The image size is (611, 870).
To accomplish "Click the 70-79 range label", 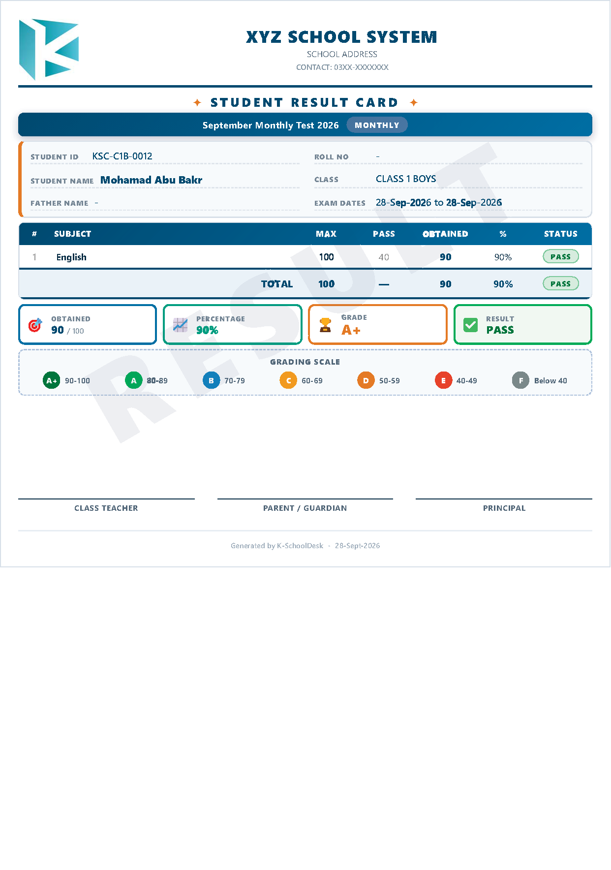I will coord(235,381).
